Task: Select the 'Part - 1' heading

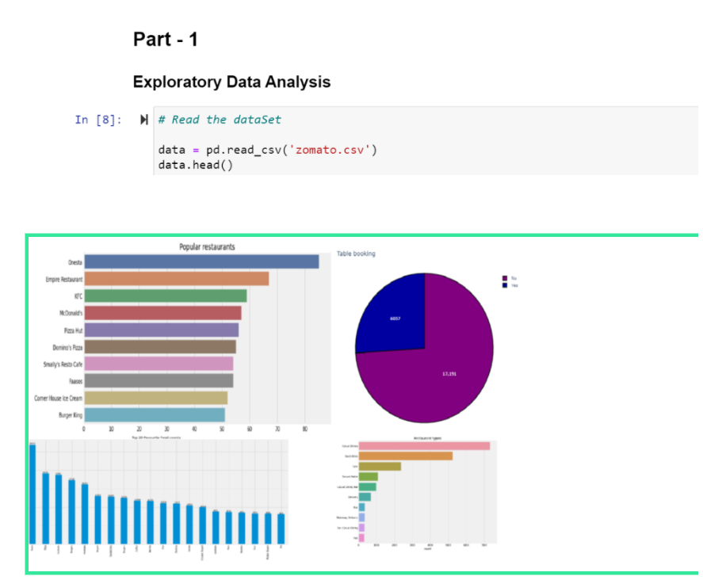Action: [x=166, y=40]
